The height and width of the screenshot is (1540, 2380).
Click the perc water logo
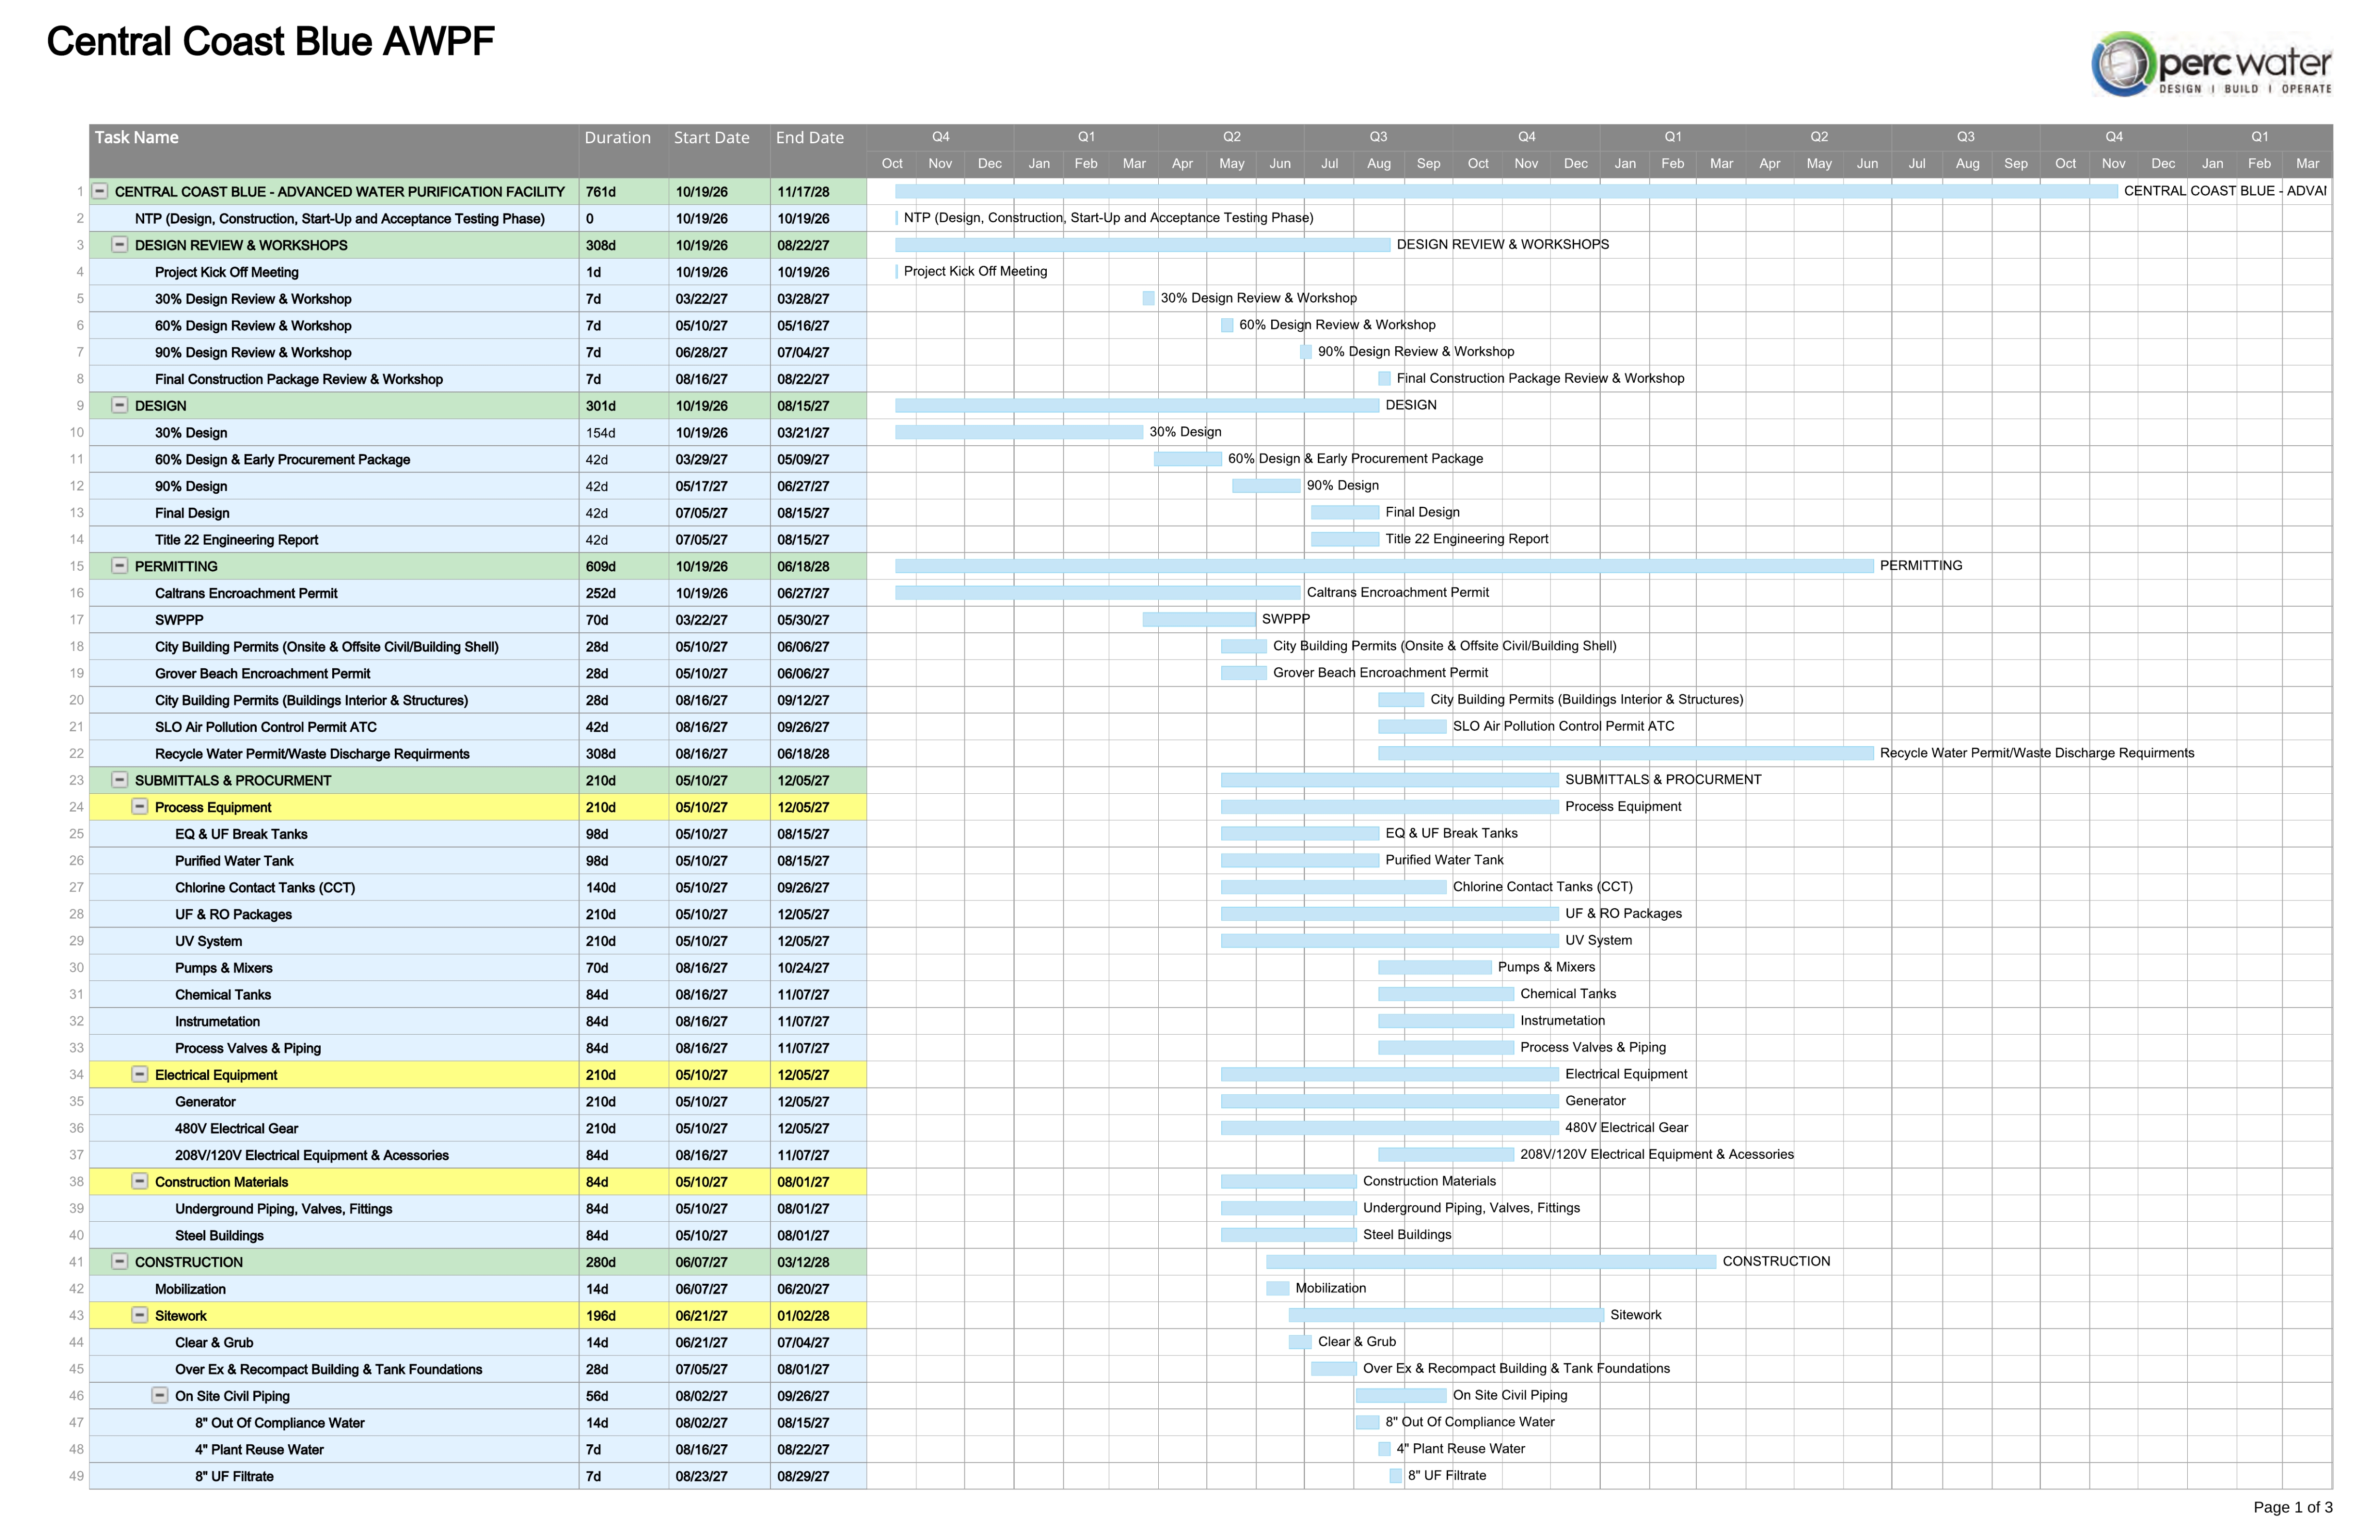coord(2211,64)
